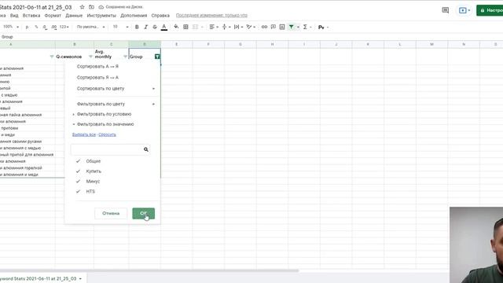Click the saved-to-Drive cloud icon
This screenshot has width=503, height=283.
coord(101,7)
